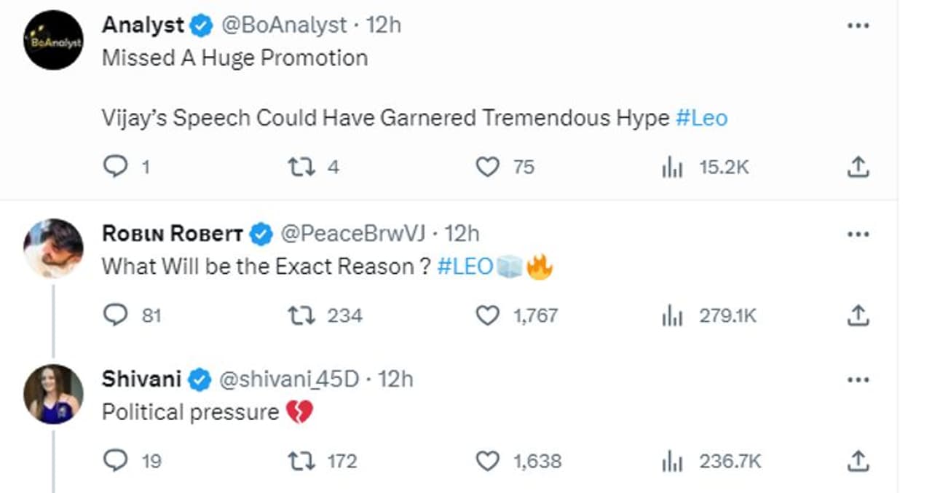Reply to Shivani's Political pressure tweet
Image resolution: width=932 pixels, height=493 pixels.
(x=116, y=461)
